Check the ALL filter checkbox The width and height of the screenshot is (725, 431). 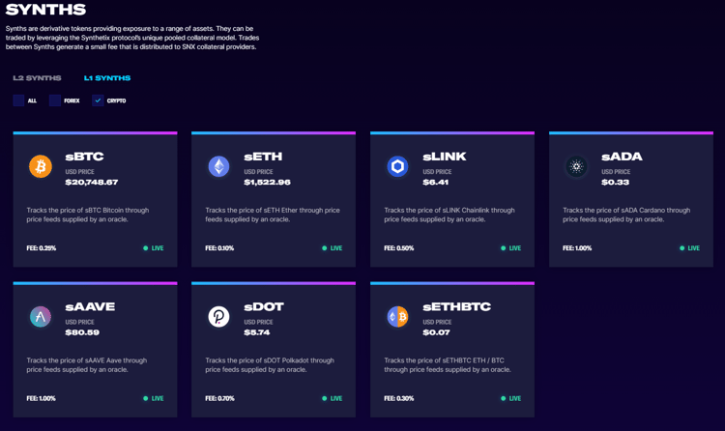[19, 101]
